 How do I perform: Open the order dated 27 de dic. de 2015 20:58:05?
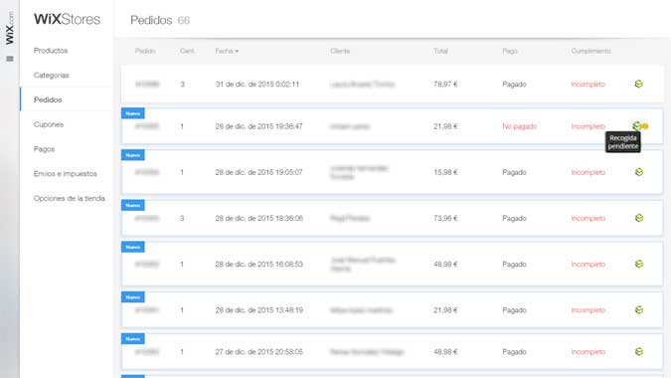[x=392, y=351]
